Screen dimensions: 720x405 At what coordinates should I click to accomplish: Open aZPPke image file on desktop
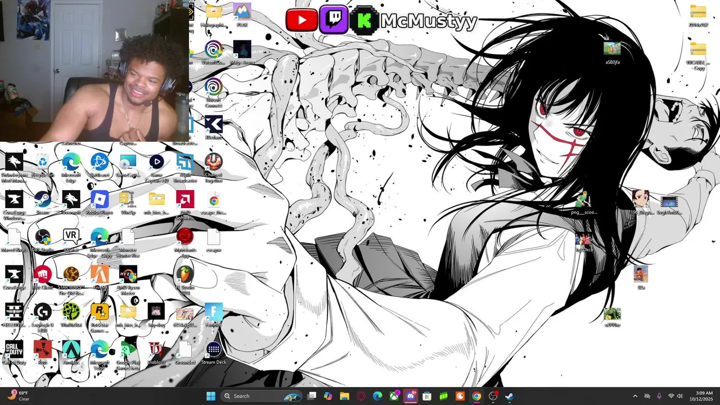pos(612,316)
